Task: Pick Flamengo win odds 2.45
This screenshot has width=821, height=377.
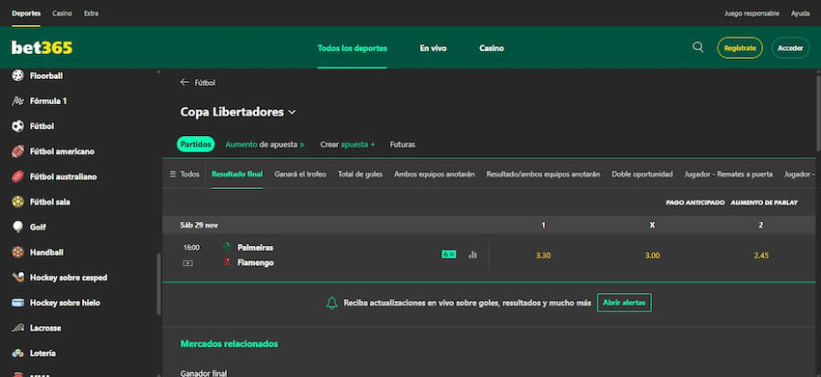Action: 761,256
